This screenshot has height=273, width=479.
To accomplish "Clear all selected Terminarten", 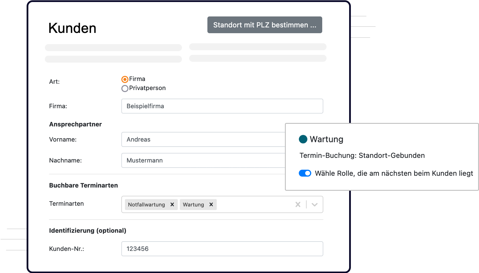I will (x=298, y=205).
